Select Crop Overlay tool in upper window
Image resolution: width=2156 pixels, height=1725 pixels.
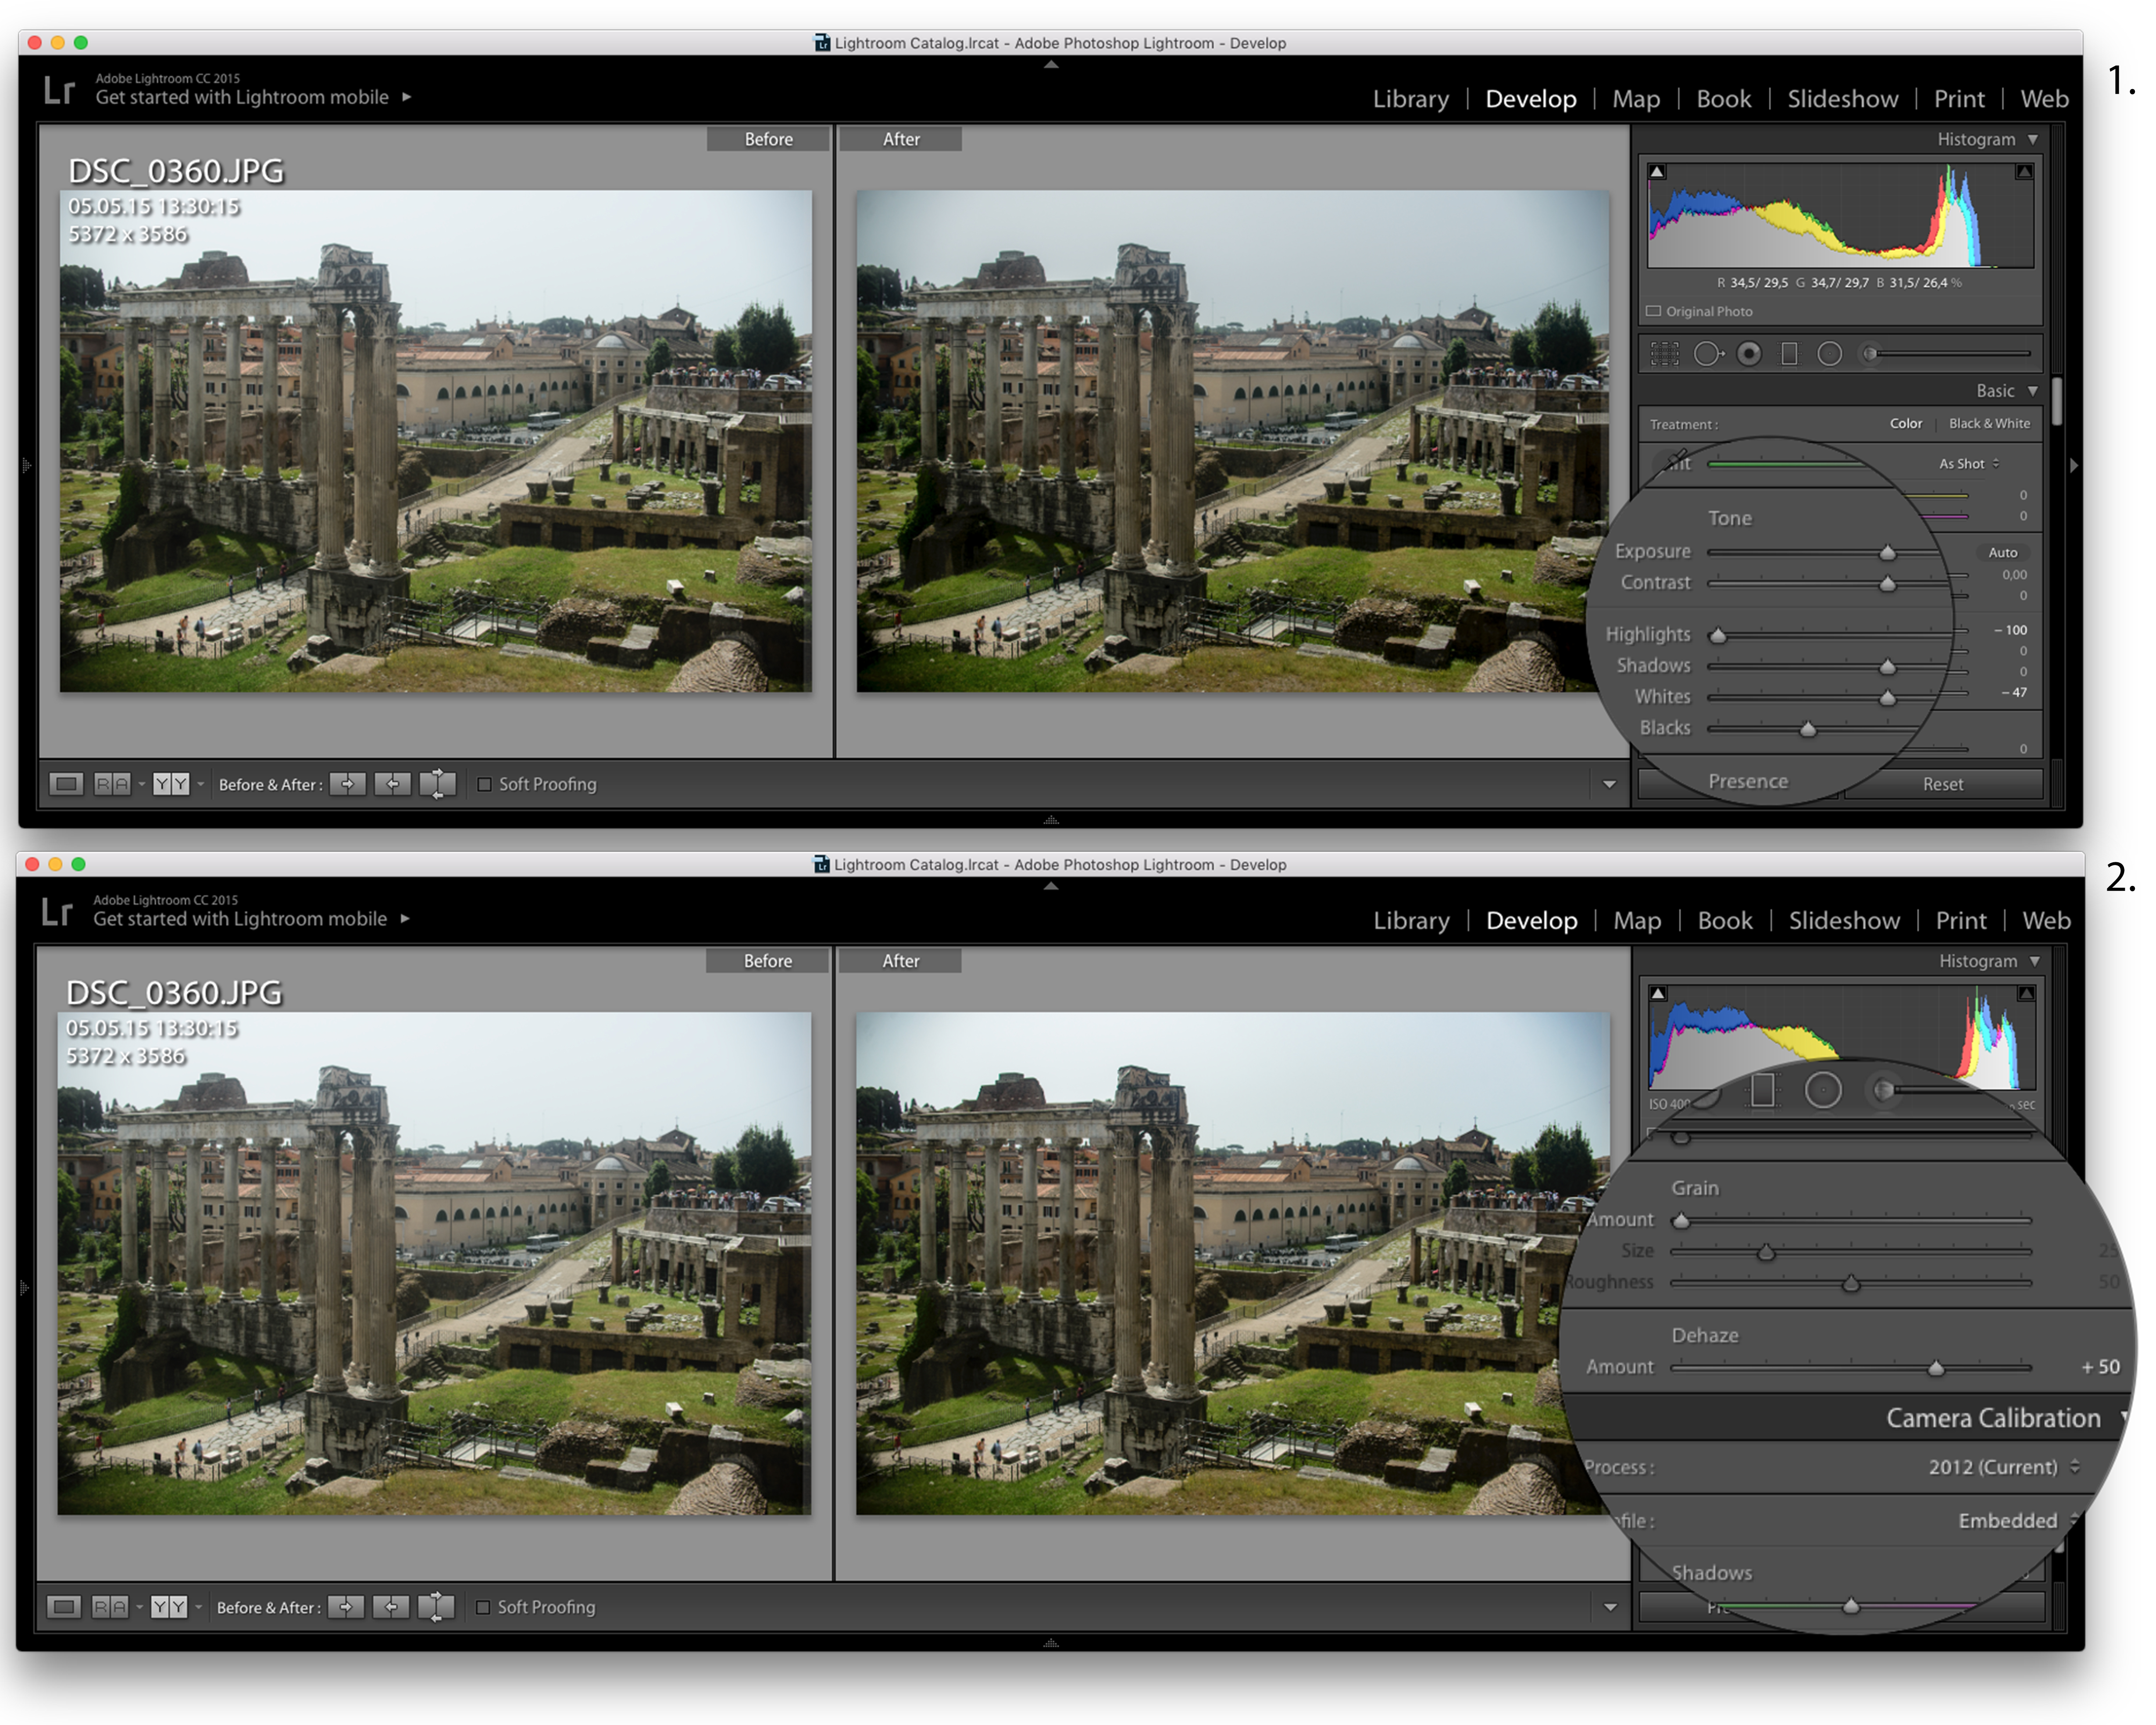1664,354
